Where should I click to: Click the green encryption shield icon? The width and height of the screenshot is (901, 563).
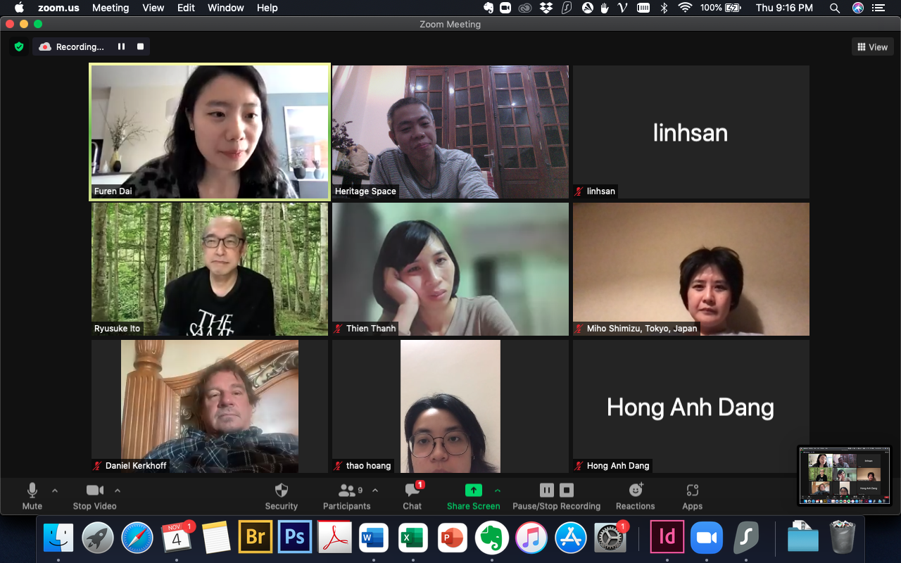coord(19,47)
